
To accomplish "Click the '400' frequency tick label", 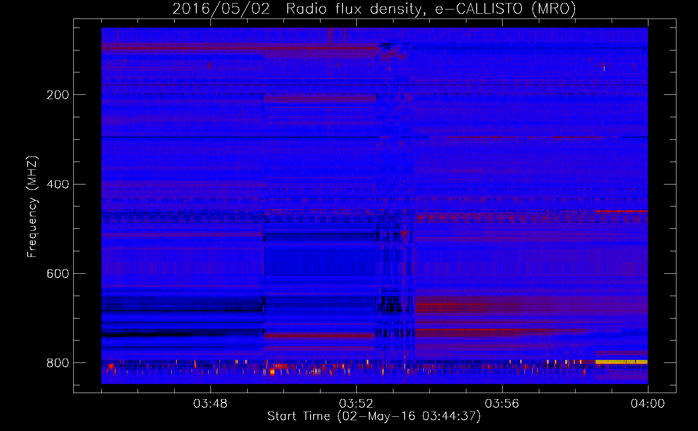I will click(58, 184).
